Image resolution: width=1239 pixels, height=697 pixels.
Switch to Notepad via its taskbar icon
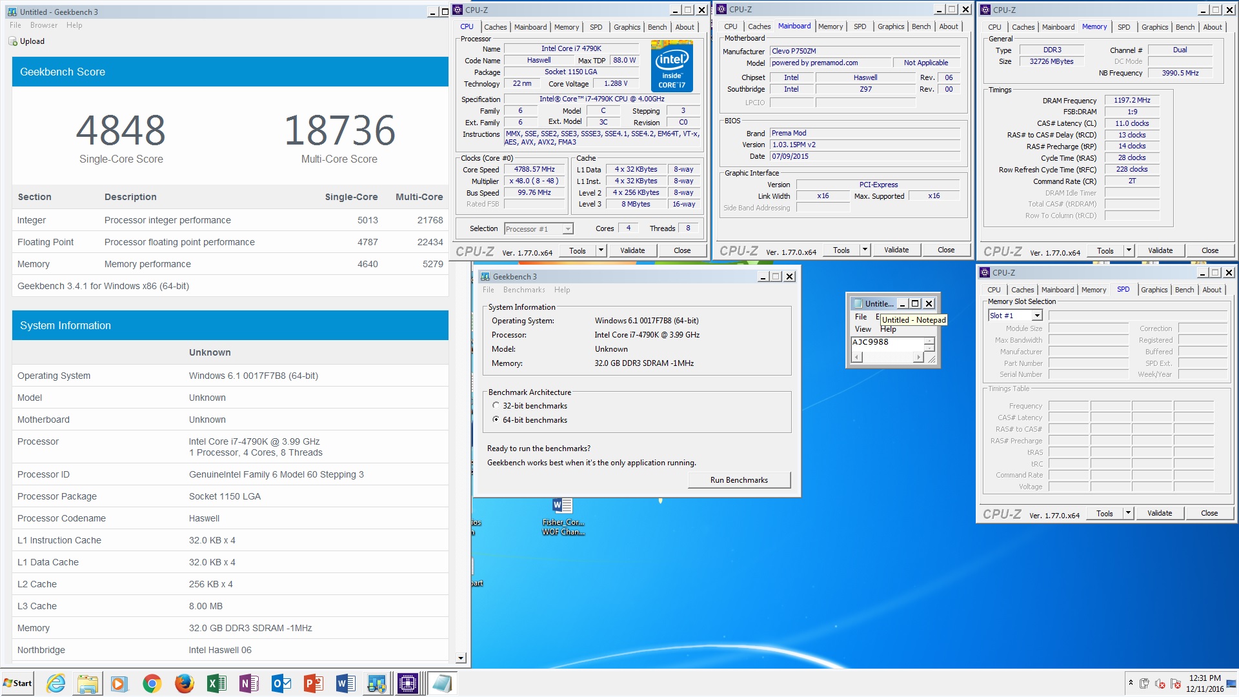tap(442, 683)
